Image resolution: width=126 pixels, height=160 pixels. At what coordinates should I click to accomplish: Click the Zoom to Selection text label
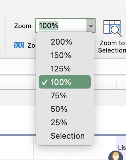pyautogui.click(x=112, y=47)
